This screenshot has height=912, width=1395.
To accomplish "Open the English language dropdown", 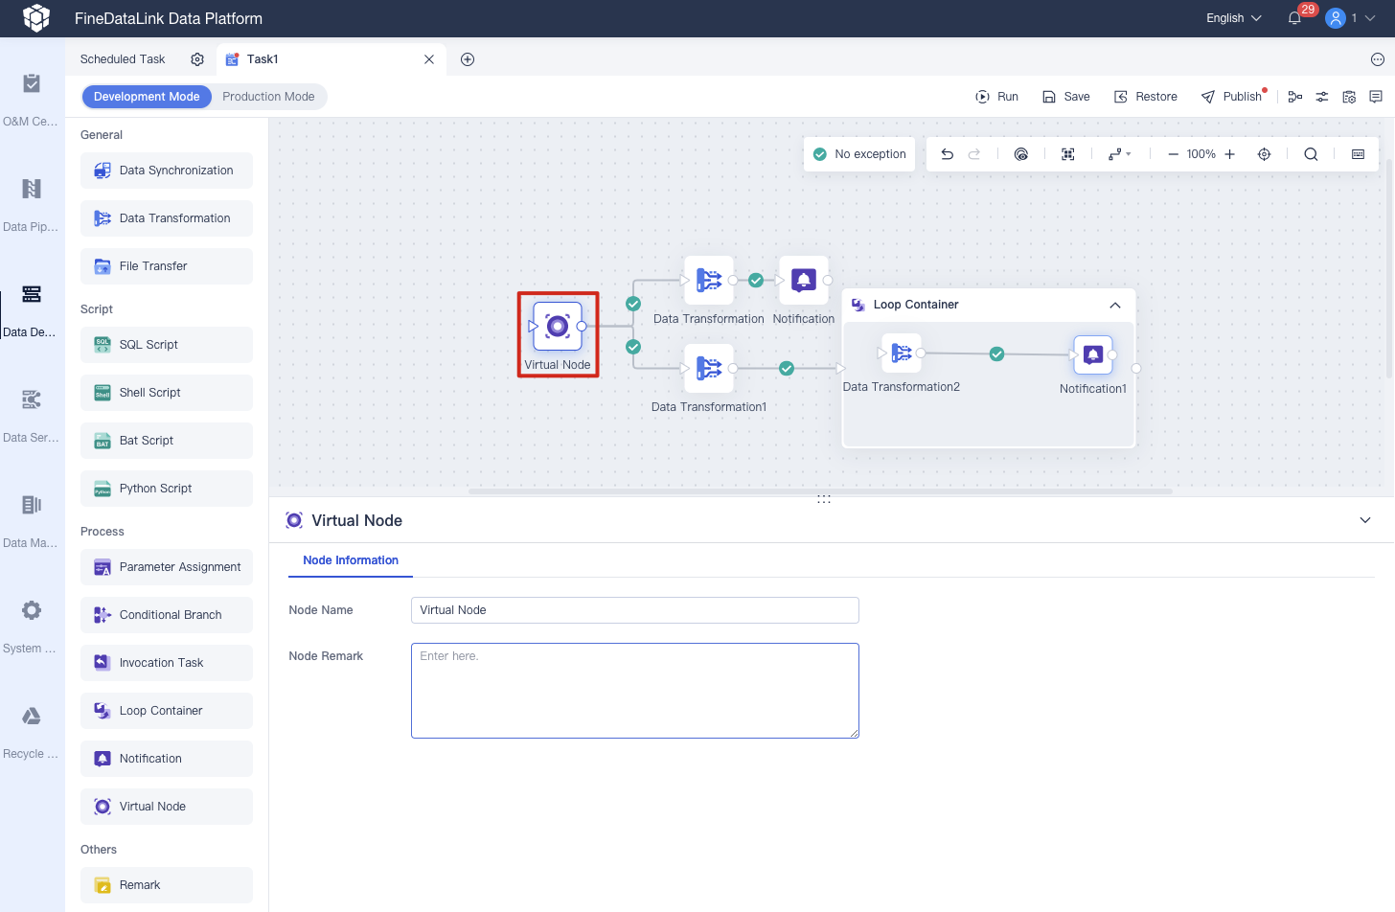I will 1232,17.
